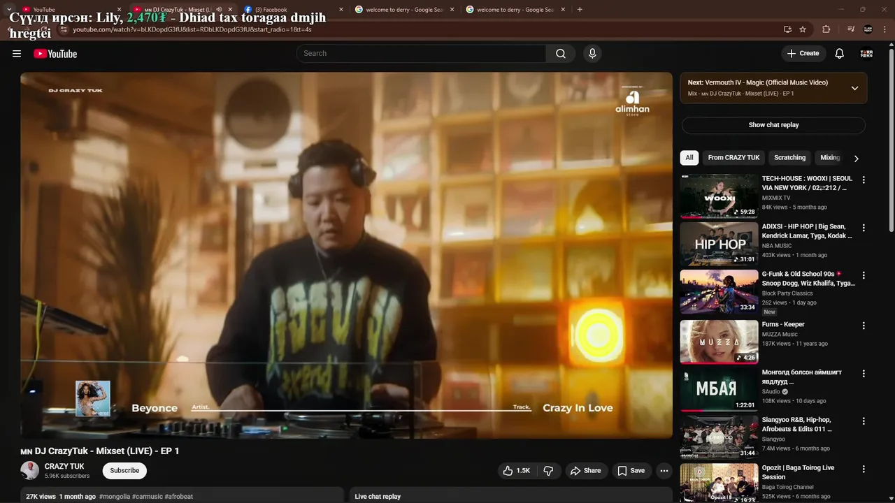Image resolution: width=895 pixels, height=503 pixels.
Task: Open options menu for Монгол болсон video
Action: pyautogui.click(x=864, y=374)
